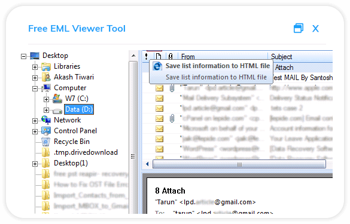Select .tmp.drivedownload folder label
350x224 pixels.
[x=86, y=152]
